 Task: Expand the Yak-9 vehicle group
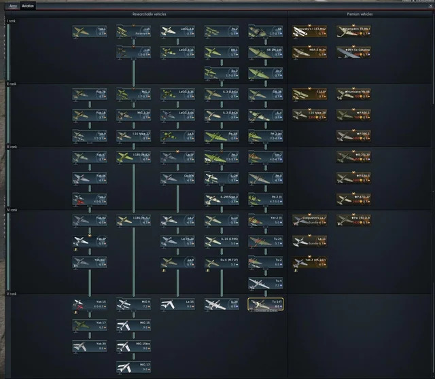click(90, 137)
